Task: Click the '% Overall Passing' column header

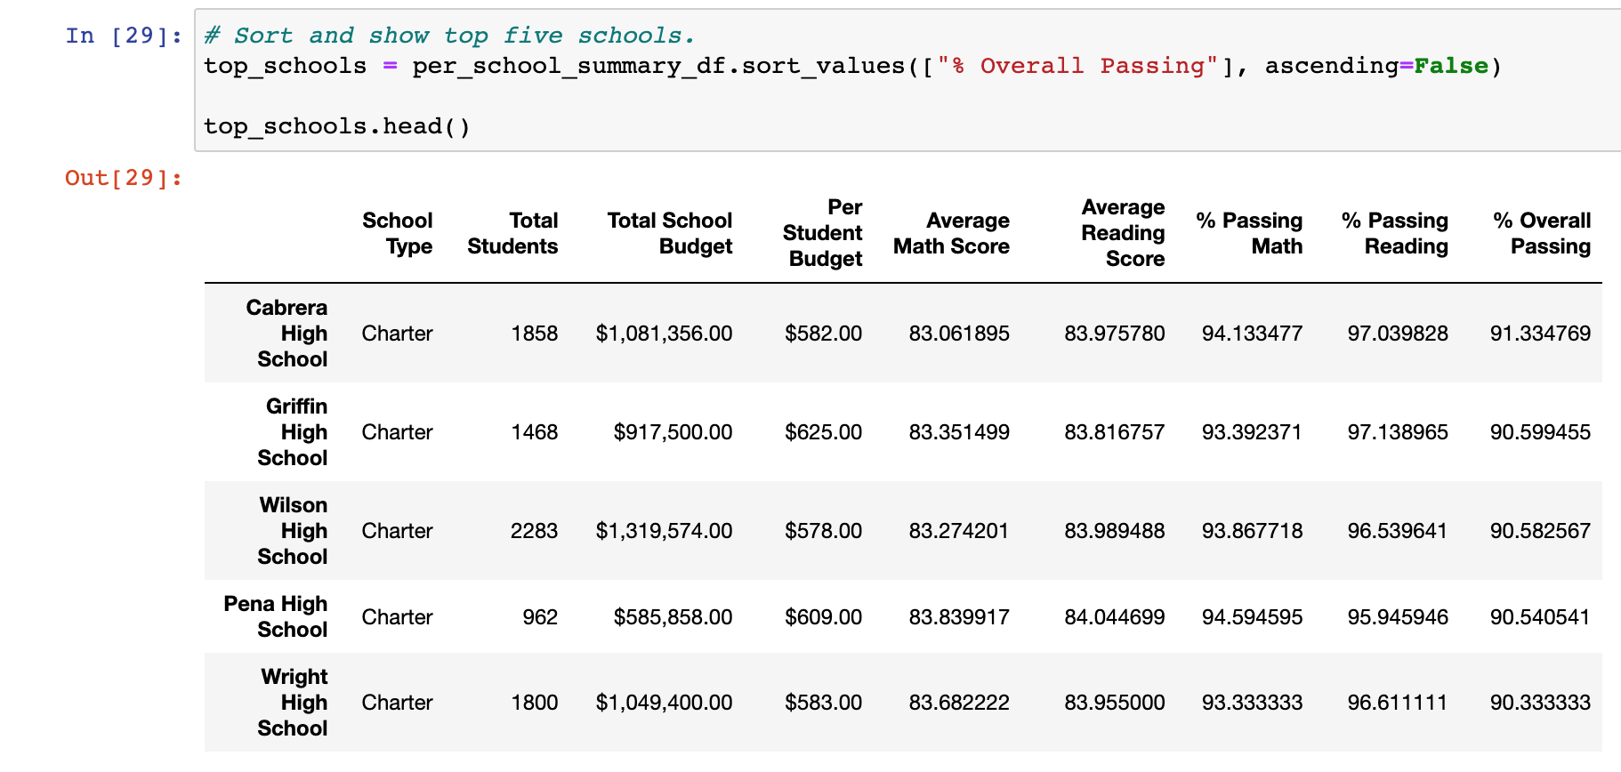Action: 1542,233
